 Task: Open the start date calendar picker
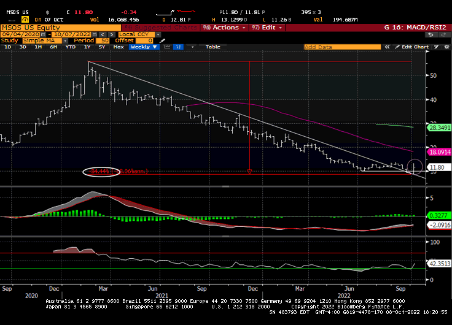click(x=43, y=34)
